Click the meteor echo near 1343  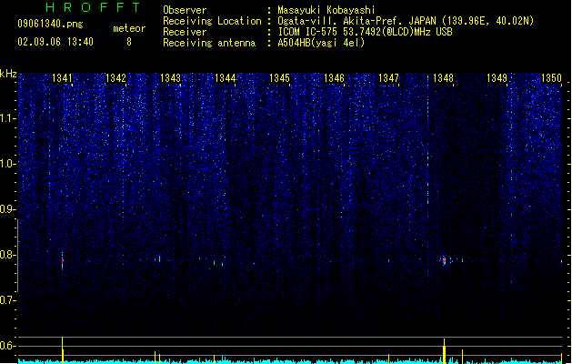(x=158, y=259)
